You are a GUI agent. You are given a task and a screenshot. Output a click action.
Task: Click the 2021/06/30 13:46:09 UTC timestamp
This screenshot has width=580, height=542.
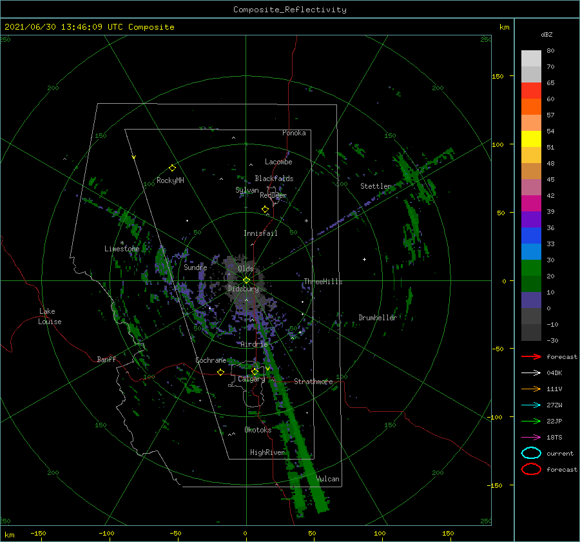tap(63, 27)
